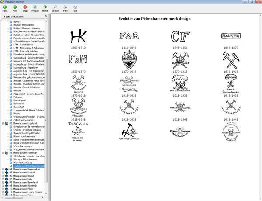Click the contents horizontal scrollbar thumb
Viewport: 262px width, 201px height.
pyautogui.click(x=14, y=198)
